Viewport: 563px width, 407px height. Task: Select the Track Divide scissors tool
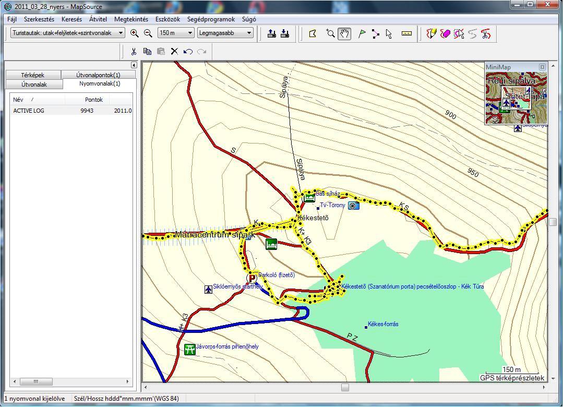(x=486, y=34)
